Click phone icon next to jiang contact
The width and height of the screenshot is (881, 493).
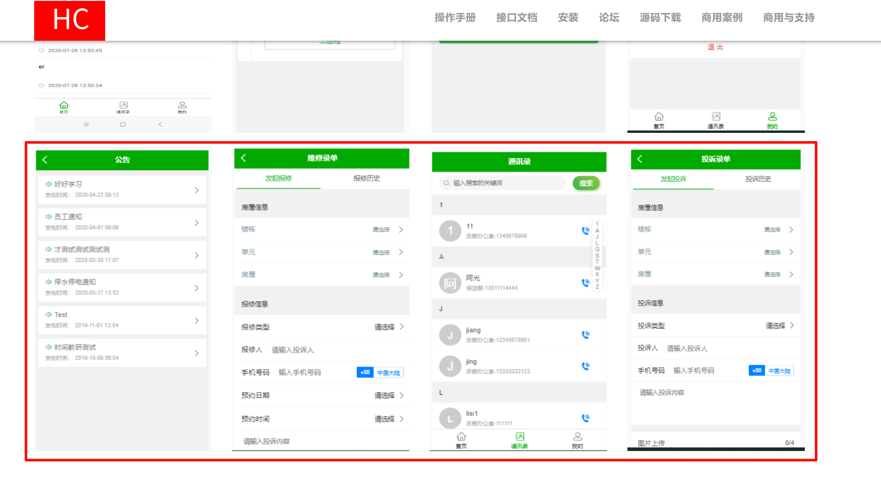coord(585,335)
